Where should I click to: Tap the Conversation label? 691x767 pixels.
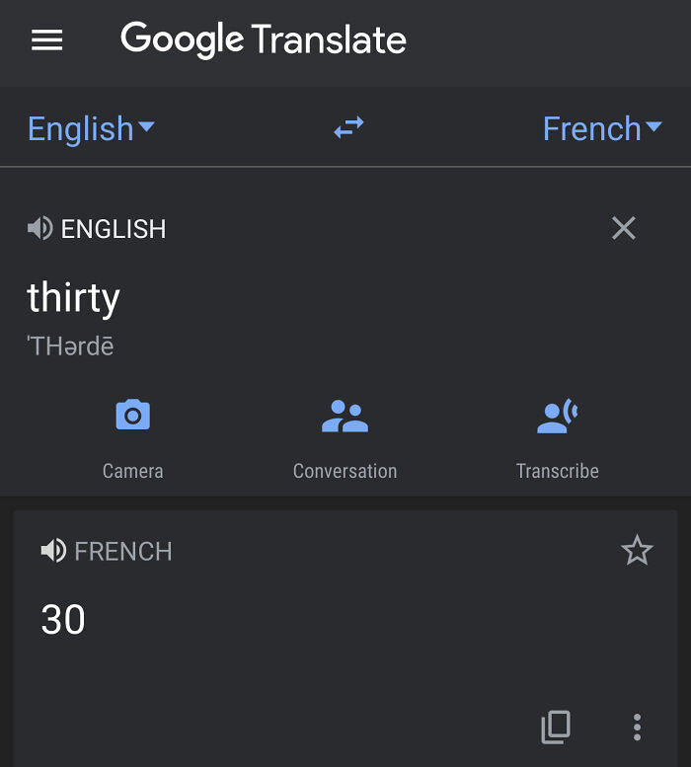pyautogui.click(x=345, y=471)
